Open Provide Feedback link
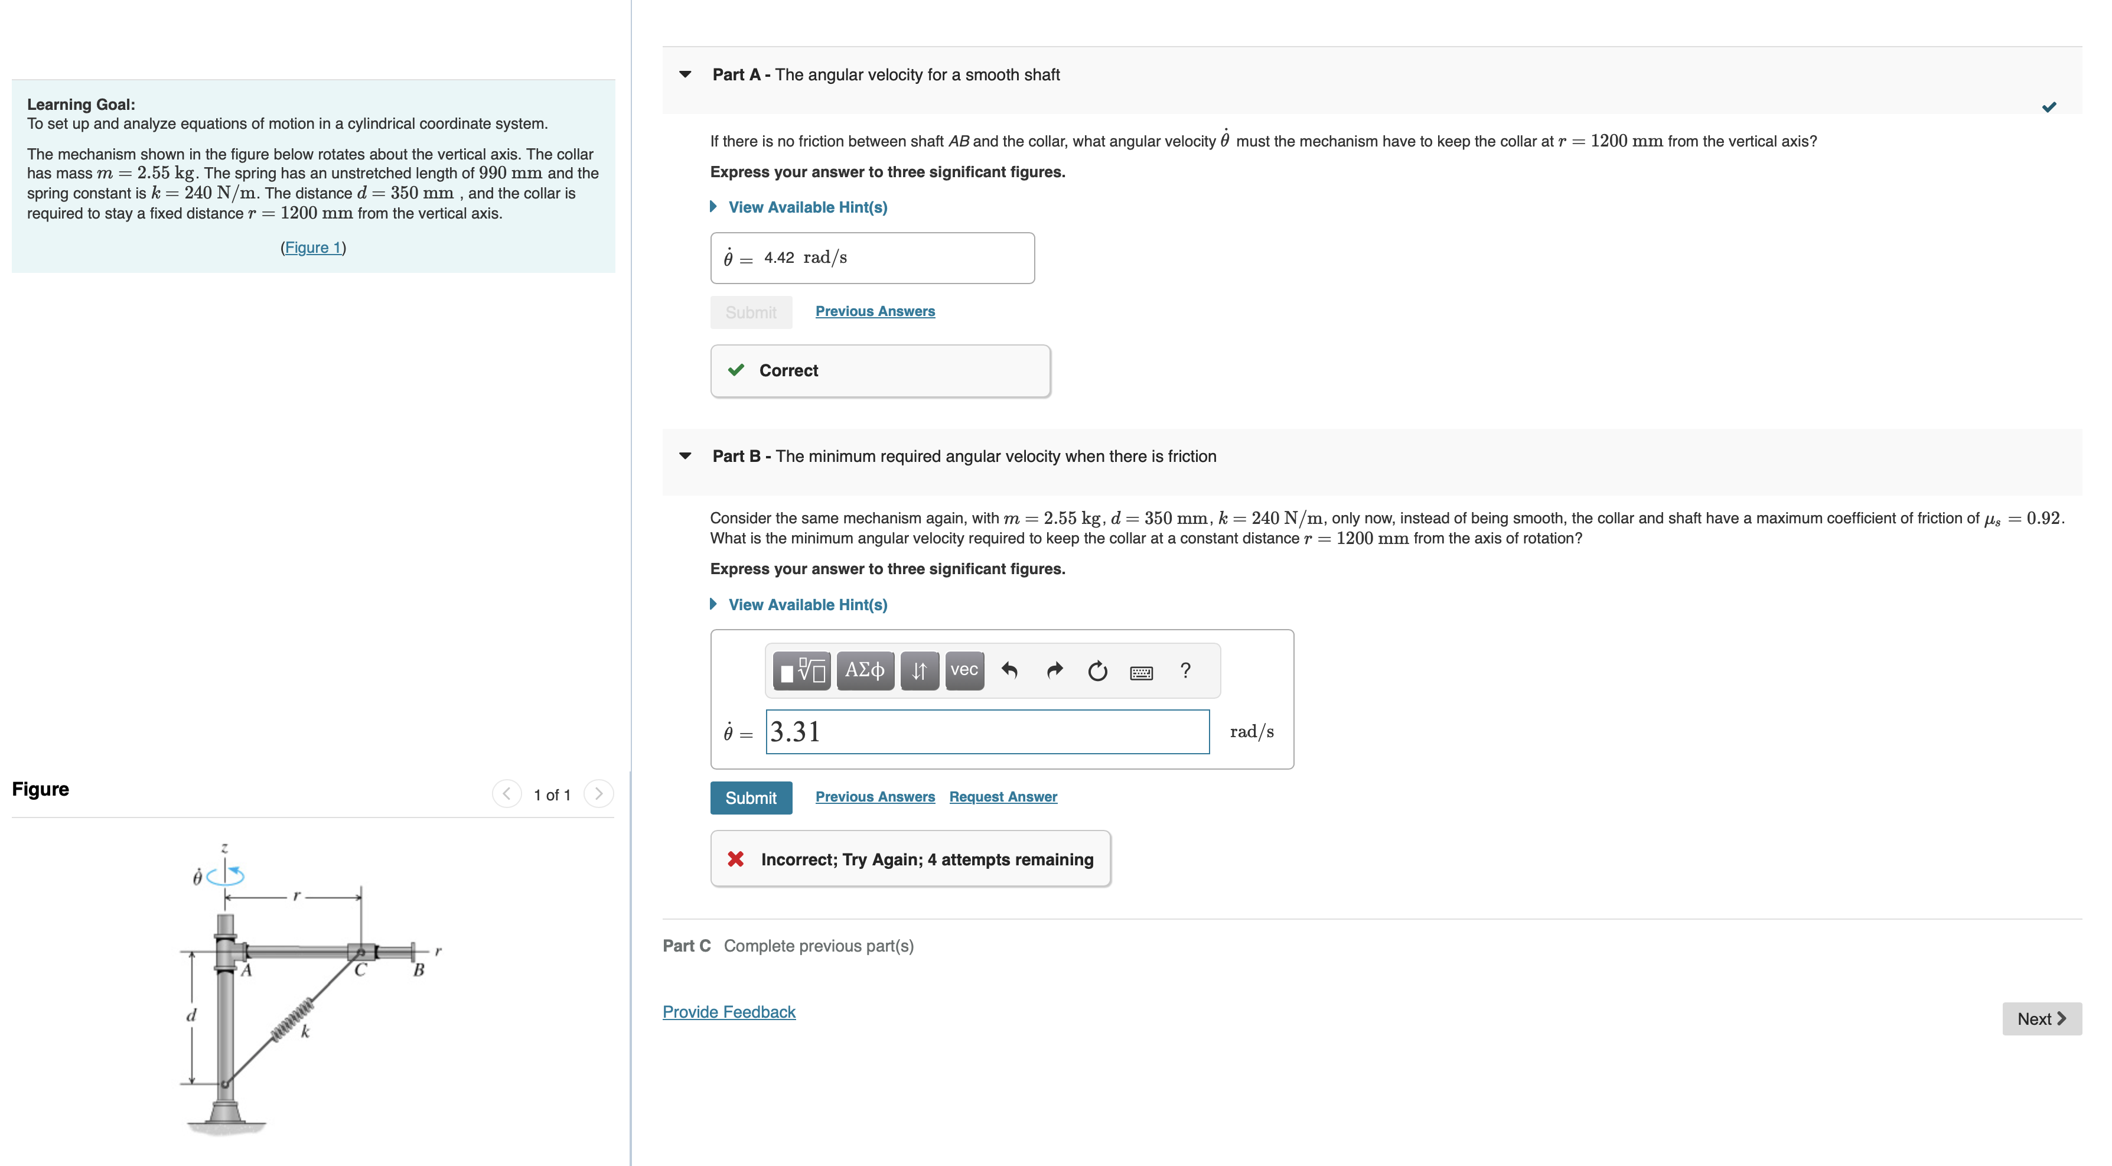The width and height of the screenshot is (2112, 1166). point(729,1012)
